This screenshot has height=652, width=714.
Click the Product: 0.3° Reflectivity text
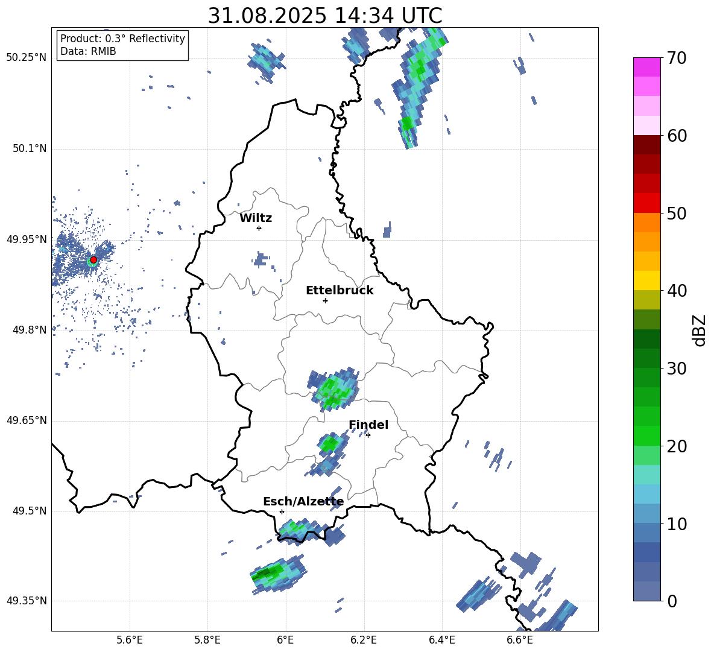click(122, 38)
